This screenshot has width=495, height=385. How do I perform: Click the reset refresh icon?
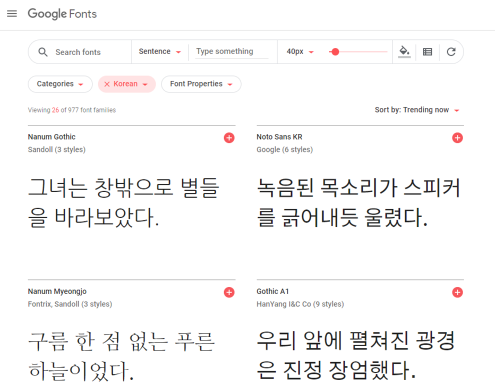[x=451, y=52]
